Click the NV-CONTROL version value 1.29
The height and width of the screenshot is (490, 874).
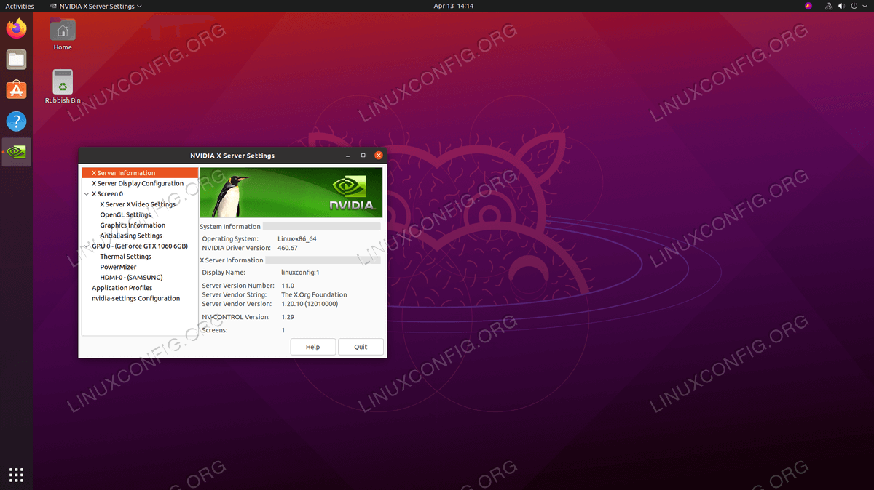[287, 317]
